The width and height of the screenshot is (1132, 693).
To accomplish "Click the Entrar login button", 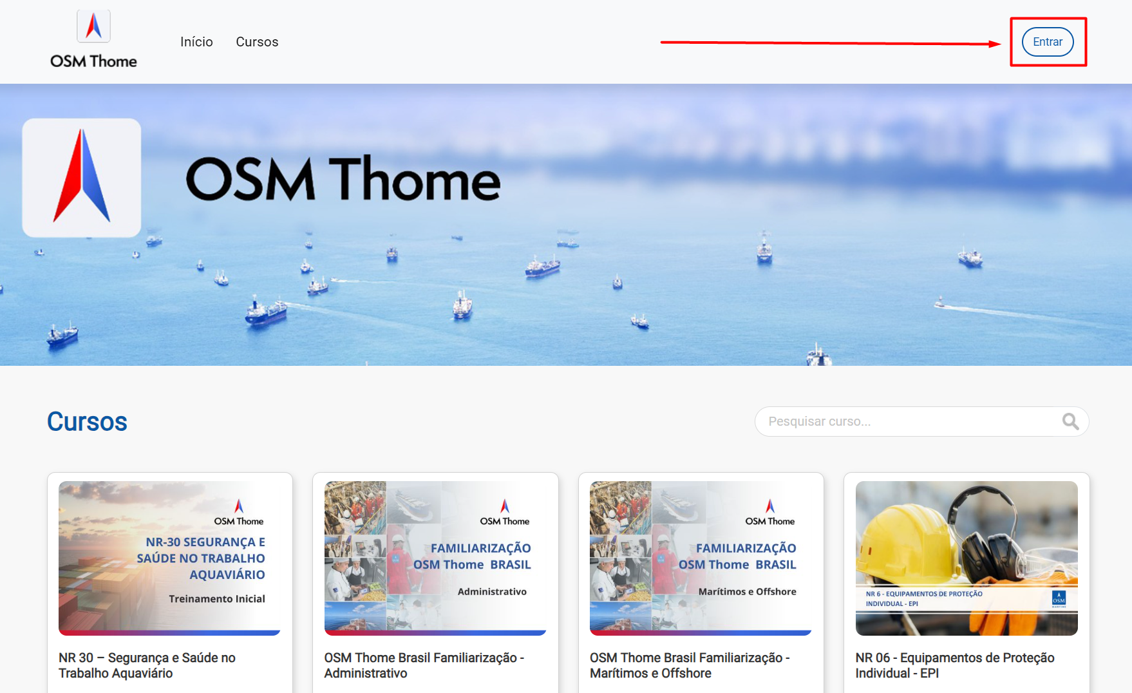I will click(x=1048, y=42).
